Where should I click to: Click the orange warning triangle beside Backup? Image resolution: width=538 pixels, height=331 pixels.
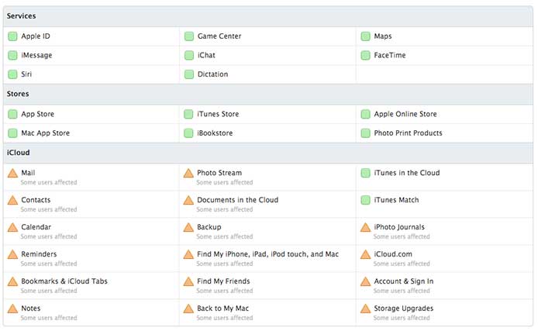click(188, 227)
